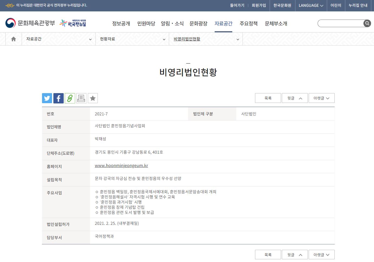Share this page on Twitter

(47, 98)
